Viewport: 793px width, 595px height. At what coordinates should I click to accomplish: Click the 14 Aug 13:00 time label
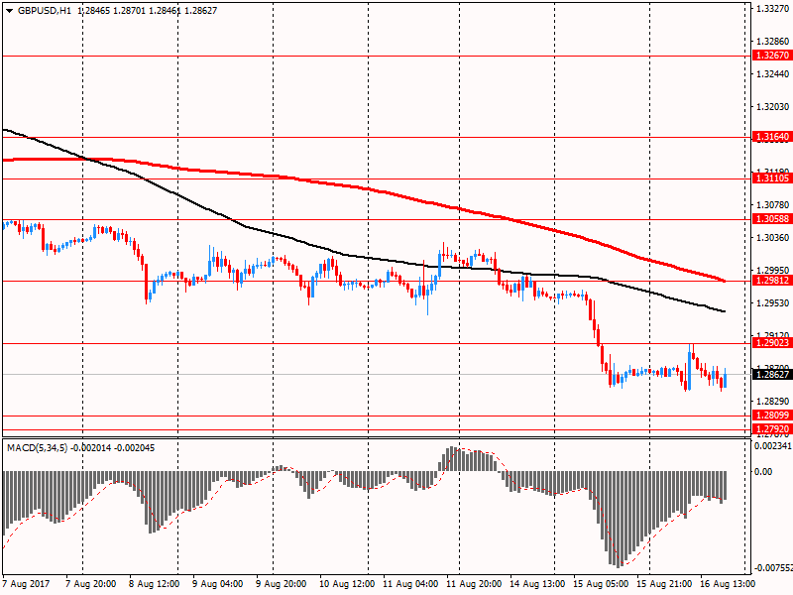point(537,584)
